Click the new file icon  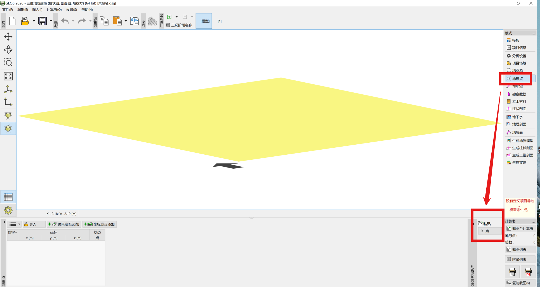tap(12, 21)
